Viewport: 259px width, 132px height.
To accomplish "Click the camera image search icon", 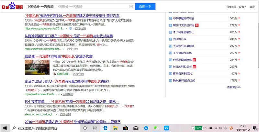I will (131, 6).
